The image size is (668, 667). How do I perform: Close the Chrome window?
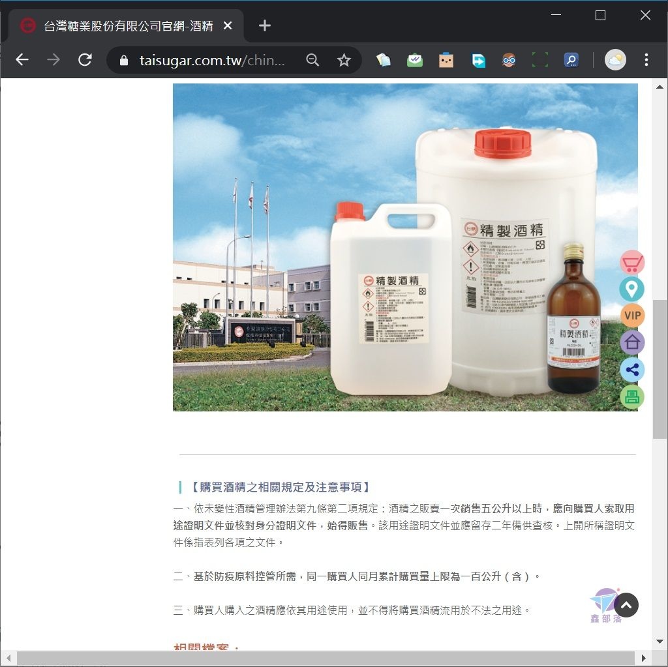tap(645, 16)
